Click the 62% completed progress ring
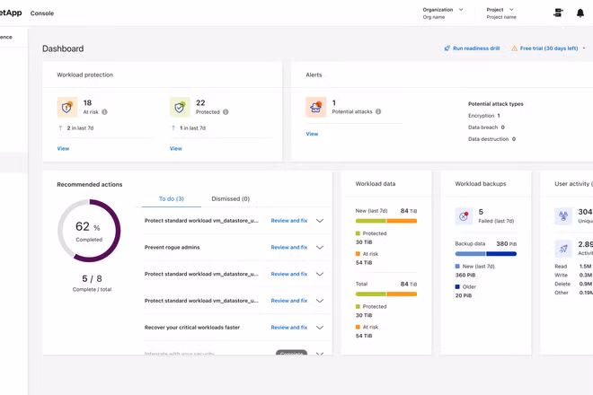The image size is (593, 395). click(x=89, y=231)
